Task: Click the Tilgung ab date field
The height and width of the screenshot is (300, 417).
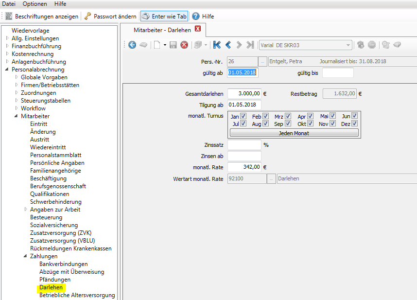Action: pyautogui.click(x=244, y=105)
